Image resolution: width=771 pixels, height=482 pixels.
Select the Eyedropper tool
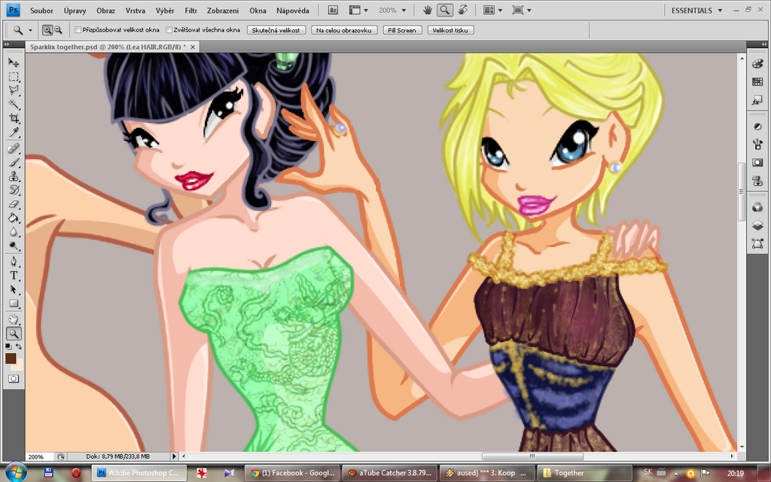coord(14,133)
